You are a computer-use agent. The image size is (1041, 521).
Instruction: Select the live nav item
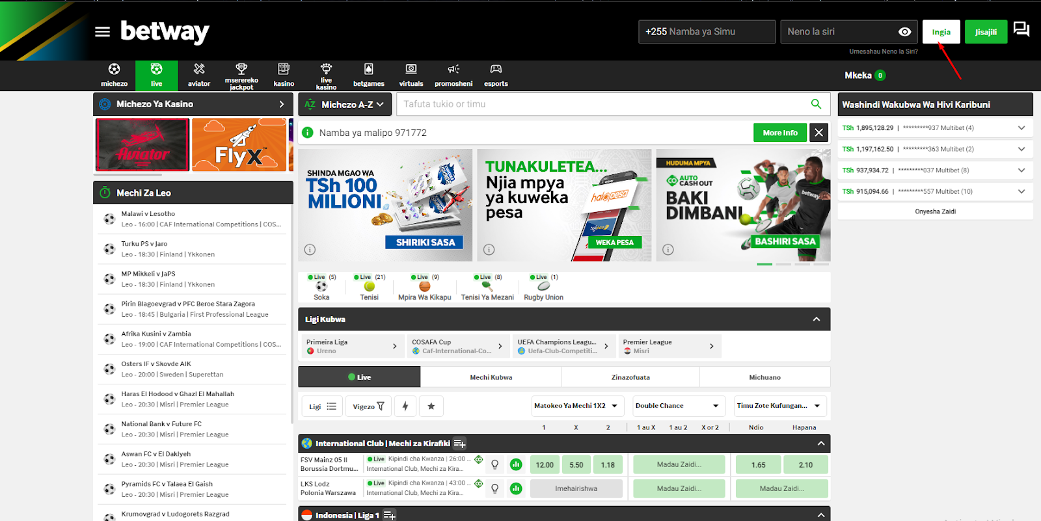156,75
